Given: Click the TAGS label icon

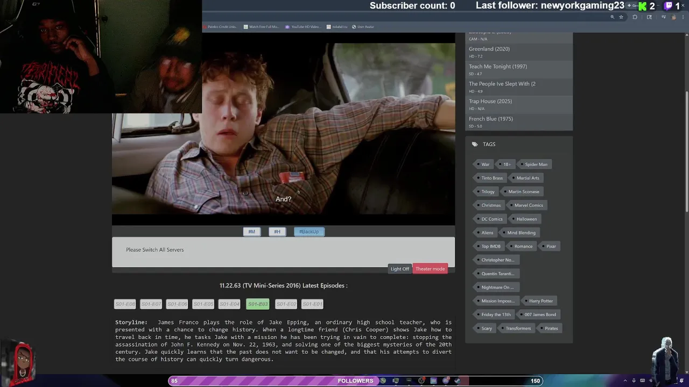Looking at the screenshot, I should [x=475, y=144].
